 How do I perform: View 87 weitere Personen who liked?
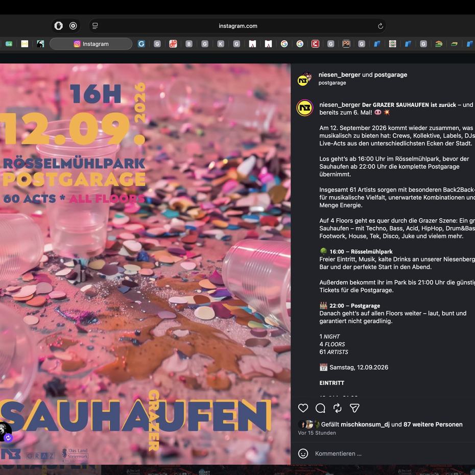click(433, 424)
